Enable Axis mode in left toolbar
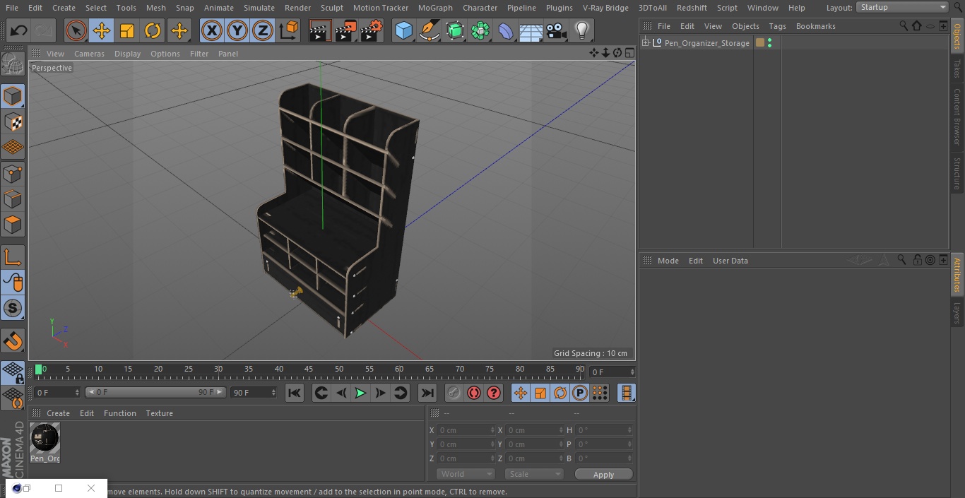965x498 pixels. coord(13,257)
